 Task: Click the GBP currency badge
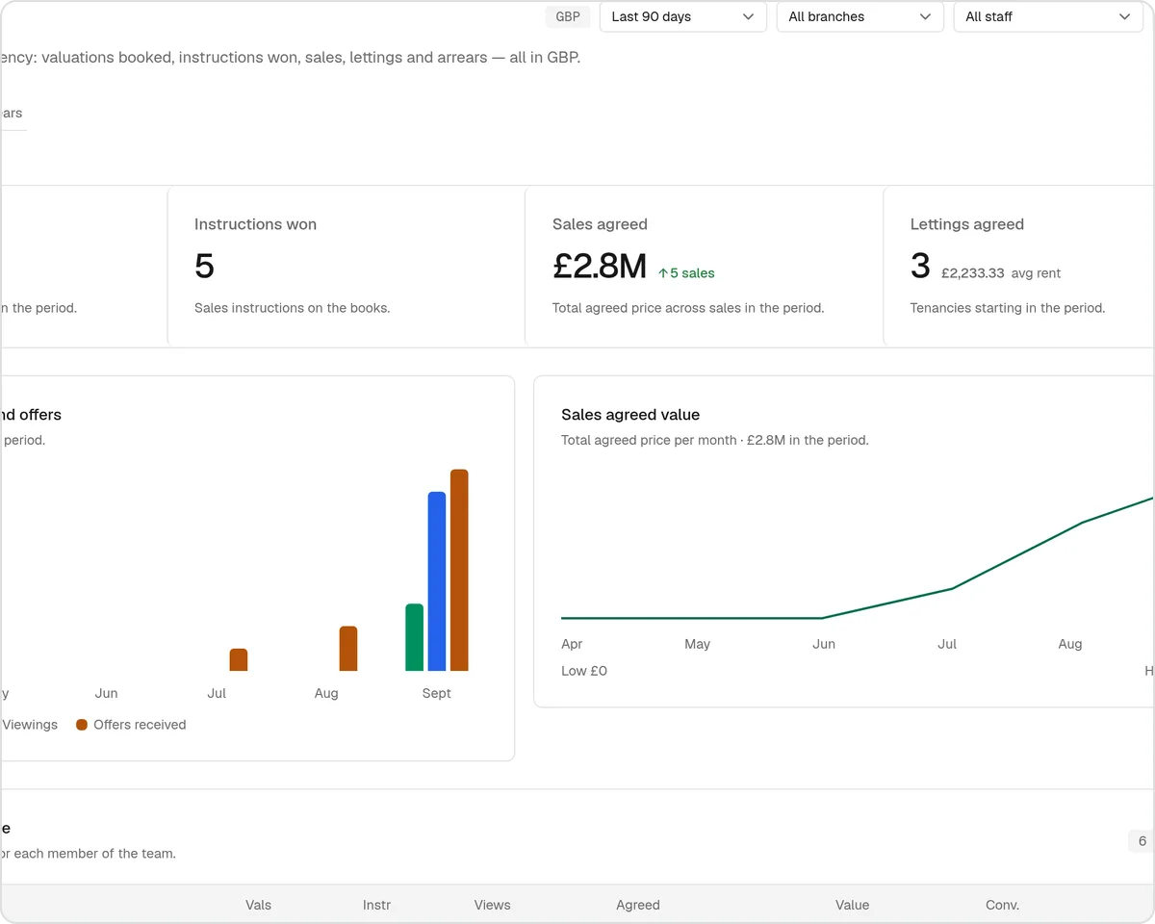tap(568, 16)
